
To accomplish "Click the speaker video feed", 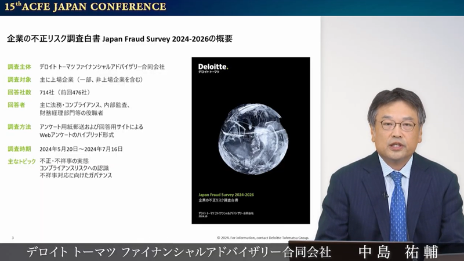I will tap(392, 129).
